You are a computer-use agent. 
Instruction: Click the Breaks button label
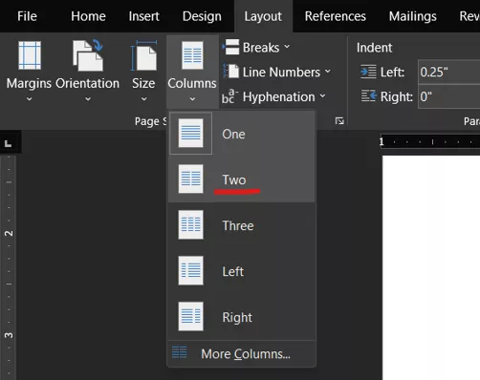pyautogui.click(x=261, y=48)
